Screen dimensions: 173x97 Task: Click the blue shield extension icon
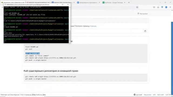click(x=162, y=7)
